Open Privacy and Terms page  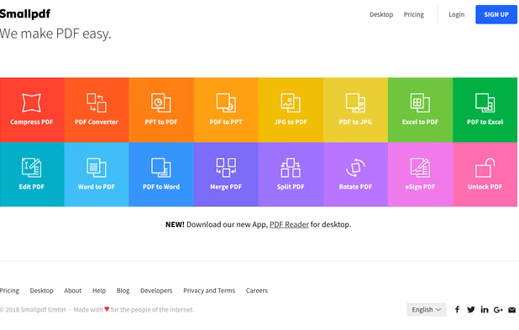pyautogui.click(x=209, y=291)
